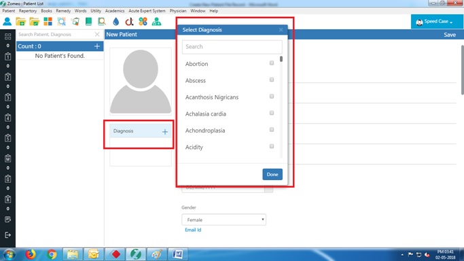Check the Abortion diagnosis checkbox

click(272, 63)
